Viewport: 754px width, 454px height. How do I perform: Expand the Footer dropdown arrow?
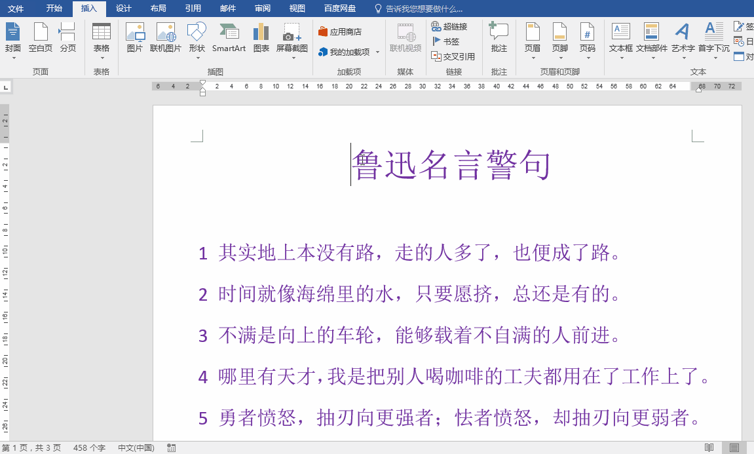(x=561, y=58)
